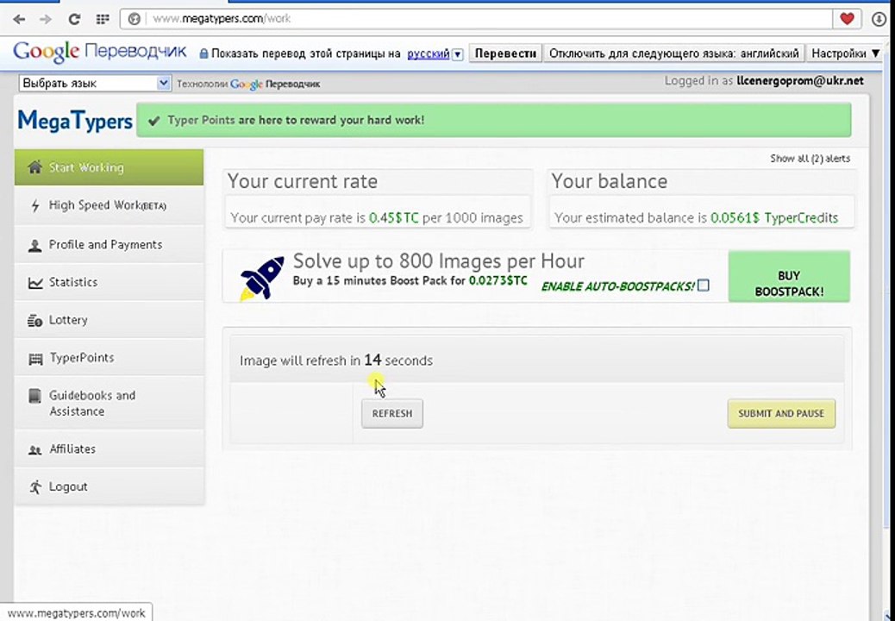Viewport: 895px width, 621px height.
Task: Click the TyperPoints sidebar icon
Action: tap(35, 359)
